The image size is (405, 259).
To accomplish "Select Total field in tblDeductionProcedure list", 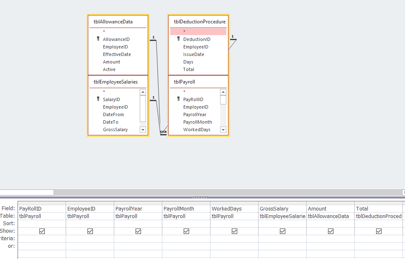I will tap(189, 69).
